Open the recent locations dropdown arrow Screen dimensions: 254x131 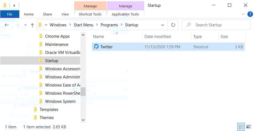[x=25, y=25]
